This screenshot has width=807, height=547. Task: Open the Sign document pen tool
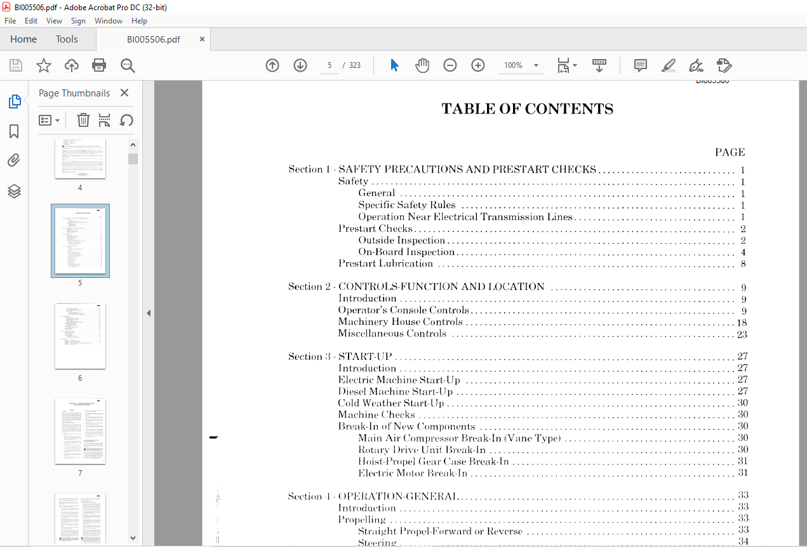coord(696,65)
